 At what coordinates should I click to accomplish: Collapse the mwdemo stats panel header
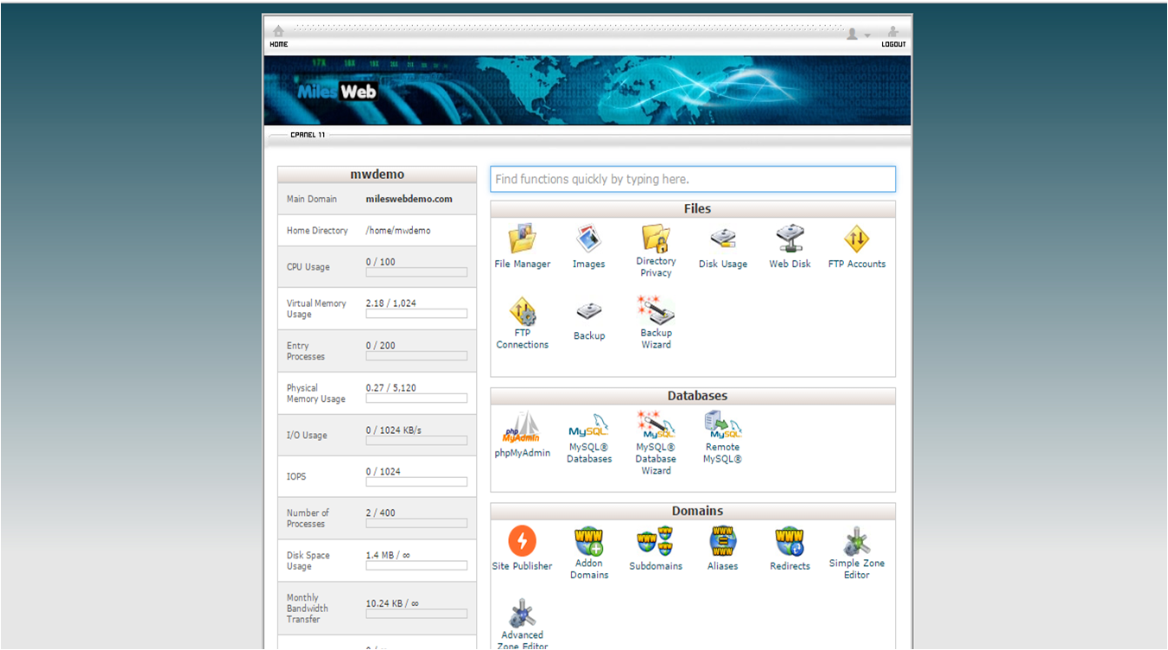point(377,175)
